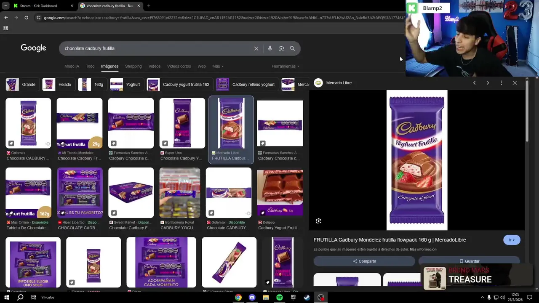The width and height of the screenshot is (539, 303).
Task: Open the Delipop Cadbury Yogurt Frutilla thumbnail
Action: (x=280, y=193)
